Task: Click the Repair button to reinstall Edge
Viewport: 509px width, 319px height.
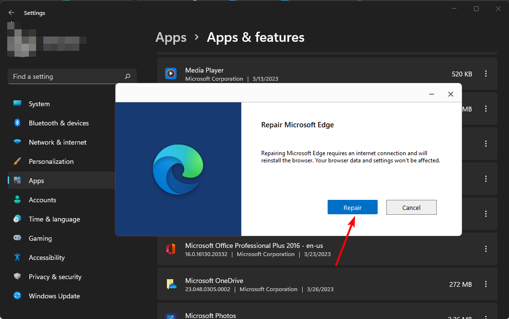Action: coord(353,207)
